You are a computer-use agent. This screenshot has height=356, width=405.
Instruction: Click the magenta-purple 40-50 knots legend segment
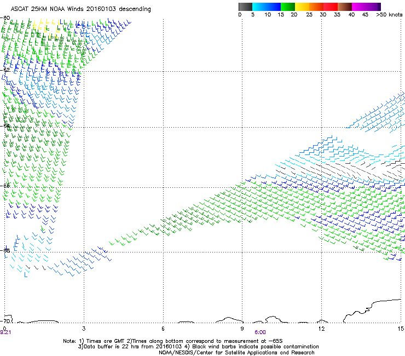[x=366, y=7]
